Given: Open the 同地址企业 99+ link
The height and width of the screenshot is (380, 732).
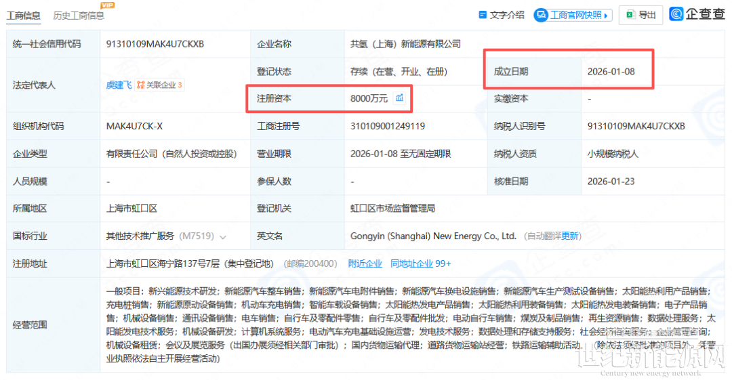Looking at the screenshot, I should click(x=421, y=263).
